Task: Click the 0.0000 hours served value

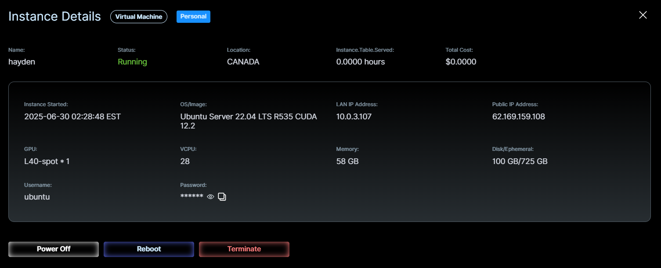Action: (361, 62)
